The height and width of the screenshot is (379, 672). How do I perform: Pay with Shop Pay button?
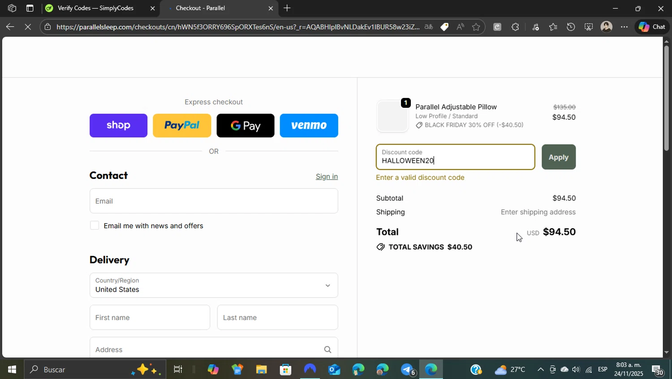tap(118, 125)
